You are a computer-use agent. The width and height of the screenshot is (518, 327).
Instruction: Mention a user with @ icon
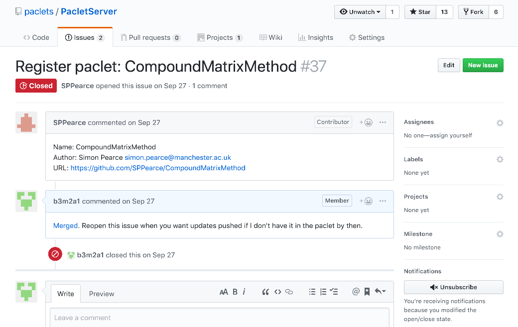356,291
